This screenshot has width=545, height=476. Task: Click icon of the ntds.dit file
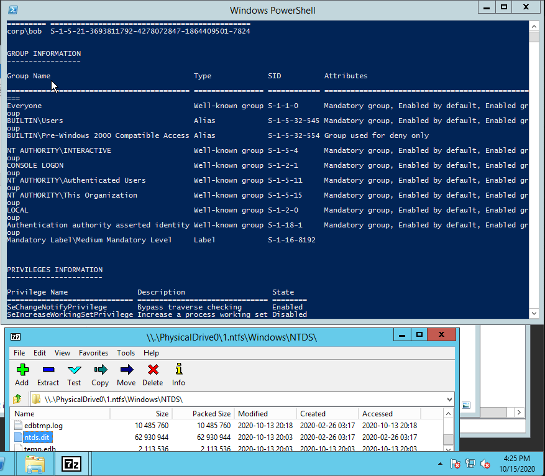tap(18, 437)
